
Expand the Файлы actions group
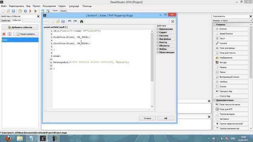pyautogui.click(x=158, y=49)
